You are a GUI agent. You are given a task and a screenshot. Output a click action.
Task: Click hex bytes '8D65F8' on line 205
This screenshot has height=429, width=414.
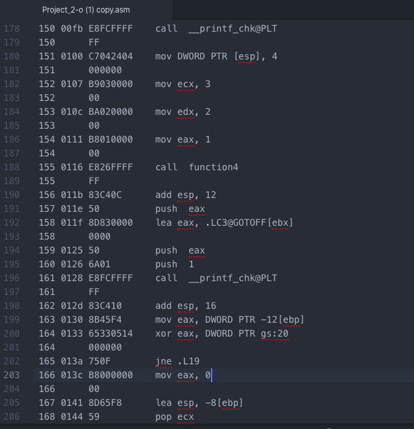(x=105, y=403)
